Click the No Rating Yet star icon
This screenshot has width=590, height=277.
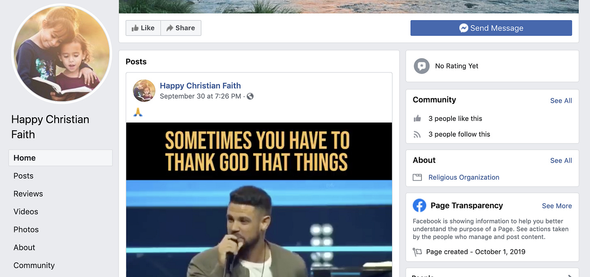point(421,66)
